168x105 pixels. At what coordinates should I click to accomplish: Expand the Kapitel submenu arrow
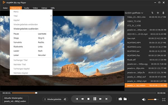coord(51,20)
